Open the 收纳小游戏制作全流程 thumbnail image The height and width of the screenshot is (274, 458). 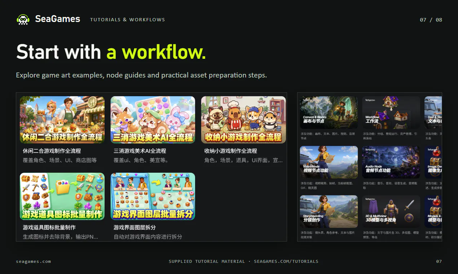pyautogui.click(x=243, y=120)
